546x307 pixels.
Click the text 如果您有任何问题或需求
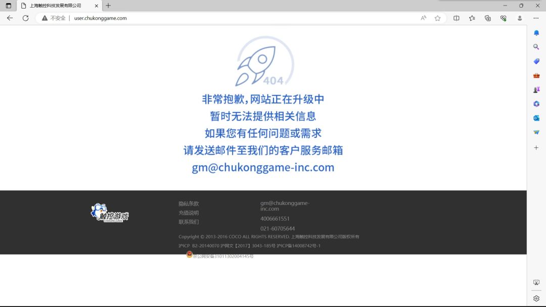tap(263, 133)
